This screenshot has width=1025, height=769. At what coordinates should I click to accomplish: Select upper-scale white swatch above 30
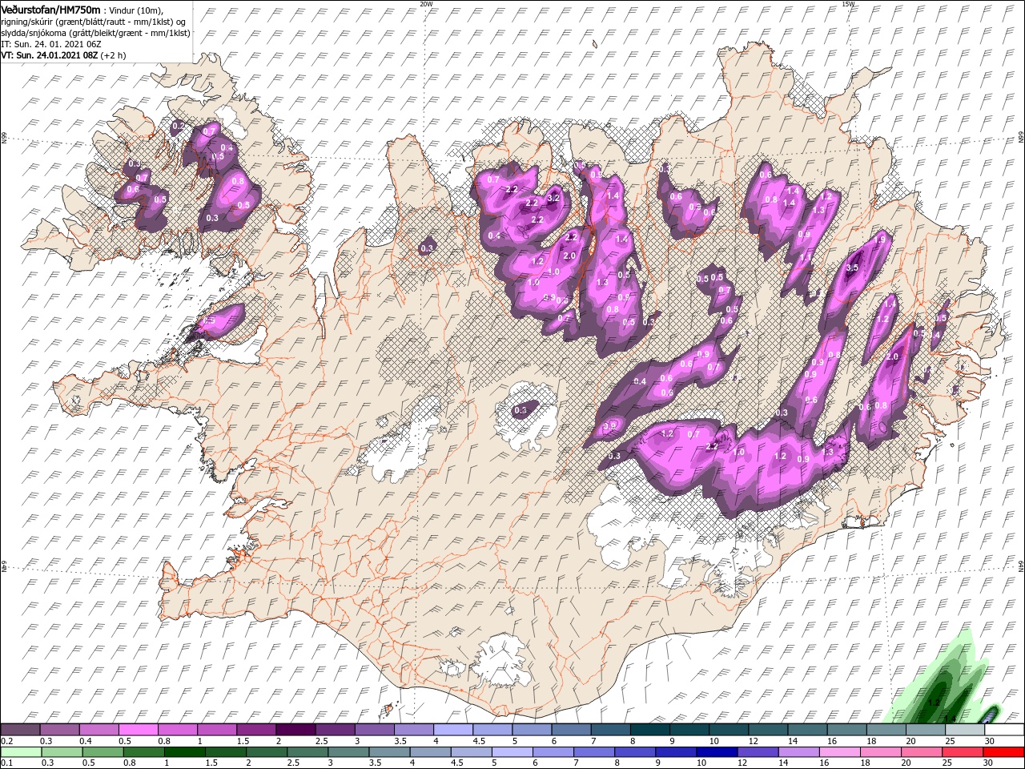tap(1004, 730)
